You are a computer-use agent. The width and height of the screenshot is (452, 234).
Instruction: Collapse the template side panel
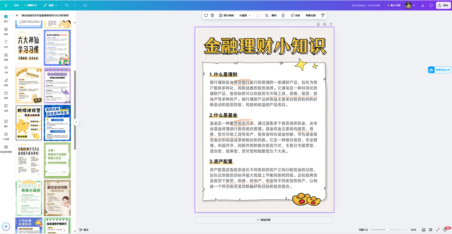coord(76,122)
